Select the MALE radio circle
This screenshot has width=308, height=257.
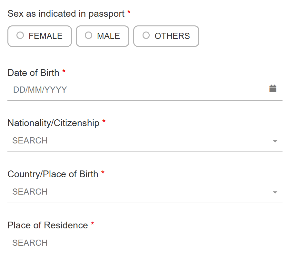click(x=88, y=35)
